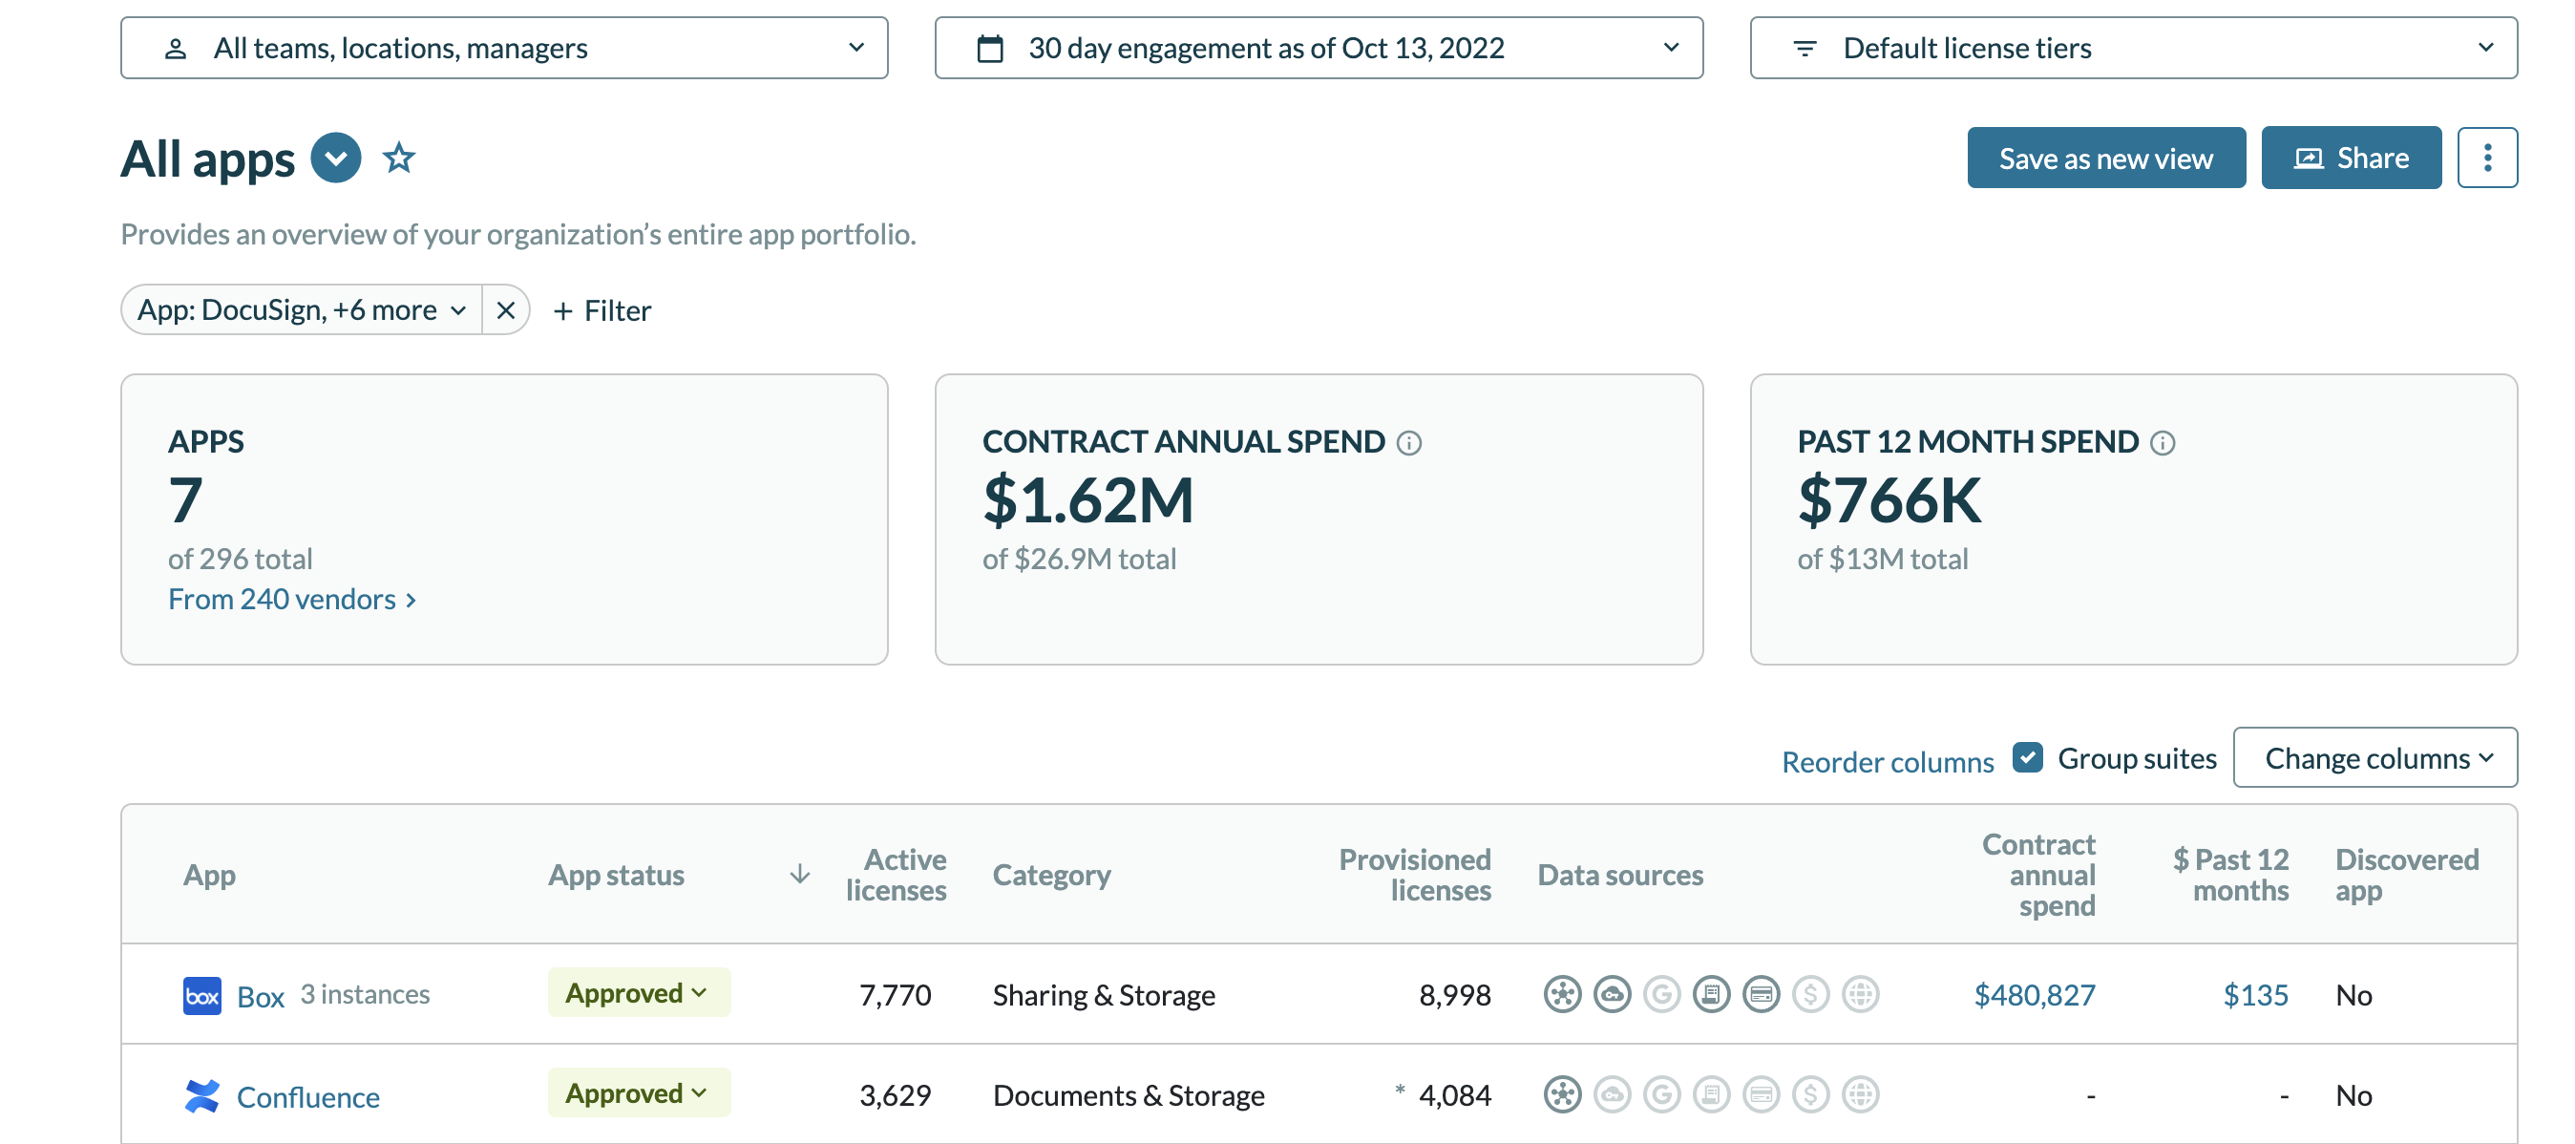
Task: Click the dollar sign icon in Confluence row
Action: (x=1810, y=1094)
